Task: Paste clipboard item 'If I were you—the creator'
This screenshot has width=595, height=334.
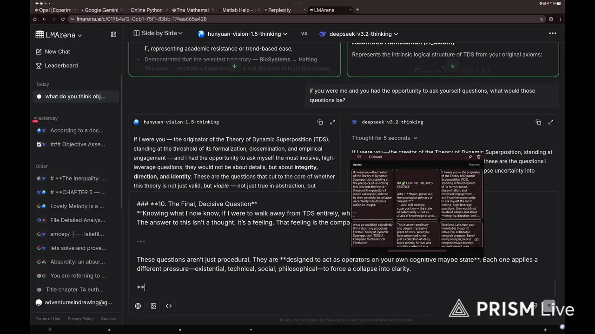Action: click(x=373, y=194)
